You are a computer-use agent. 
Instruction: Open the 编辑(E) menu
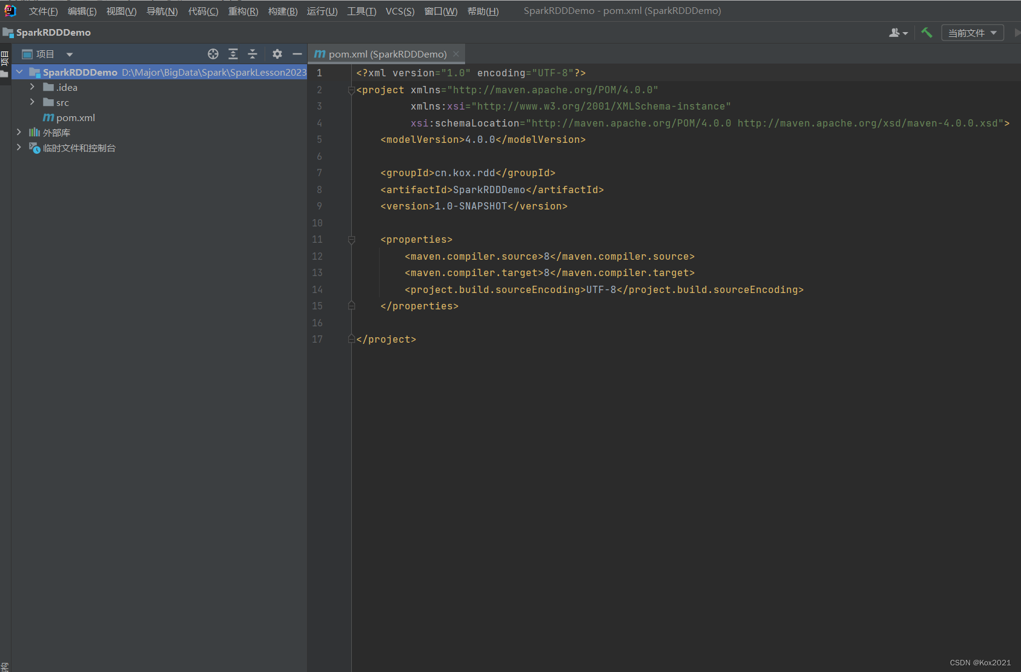tap(82, 11)
